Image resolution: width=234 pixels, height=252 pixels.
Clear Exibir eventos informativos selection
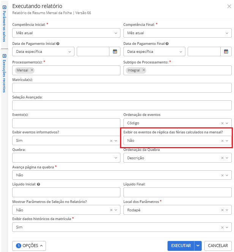click(111, 141)
